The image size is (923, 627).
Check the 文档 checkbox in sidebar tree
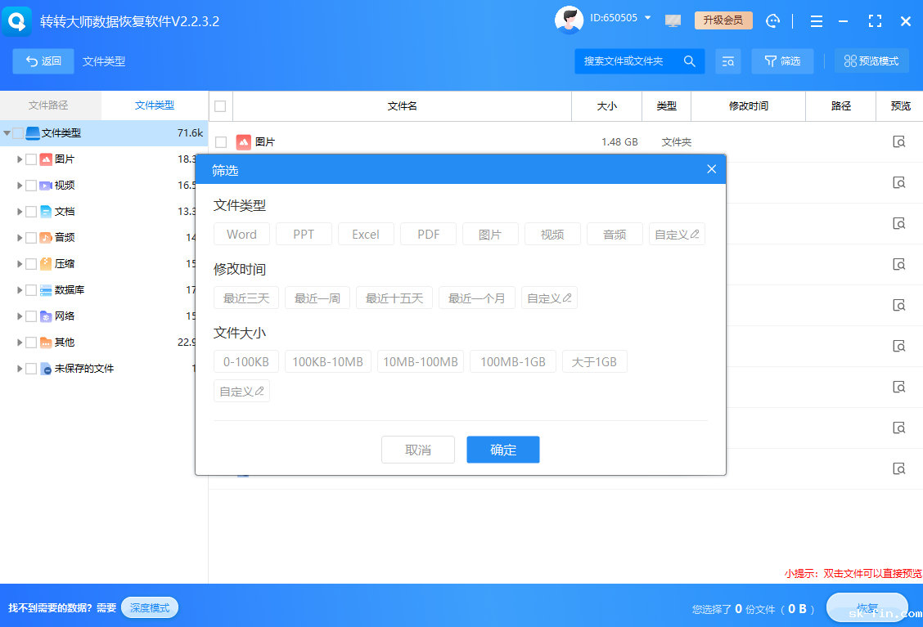32,212
